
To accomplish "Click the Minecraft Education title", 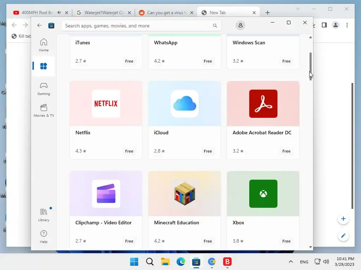I will (x=176, y=223).
